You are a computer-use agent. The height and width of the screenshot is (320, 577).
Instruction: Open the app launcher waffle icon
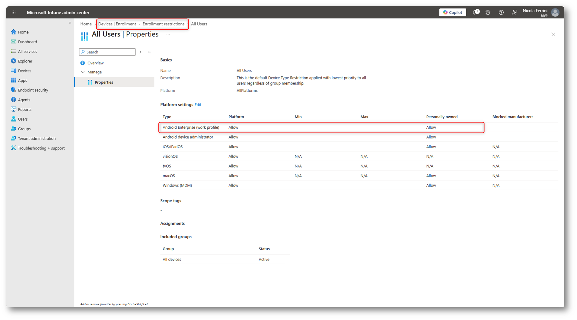coord(14,12)
